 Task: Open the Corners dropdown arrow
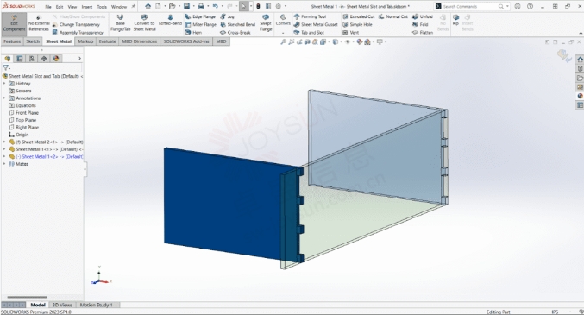[x=283, y=33]
